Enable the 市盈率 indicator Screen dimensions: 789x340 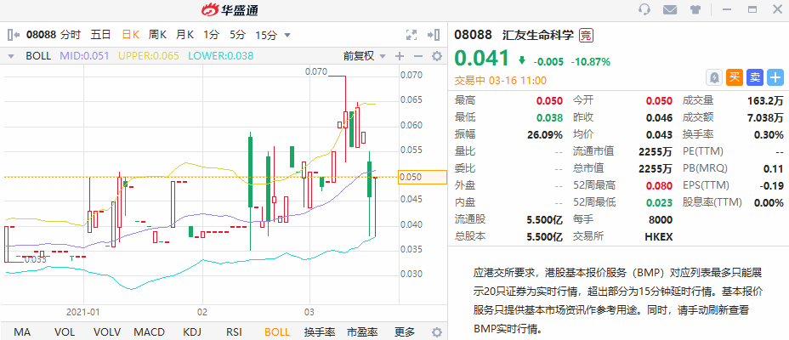click(x=362, y=332)
